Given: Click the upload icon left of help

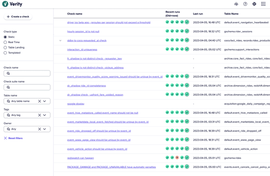Looking at the screenshot, I should point(236,4).
